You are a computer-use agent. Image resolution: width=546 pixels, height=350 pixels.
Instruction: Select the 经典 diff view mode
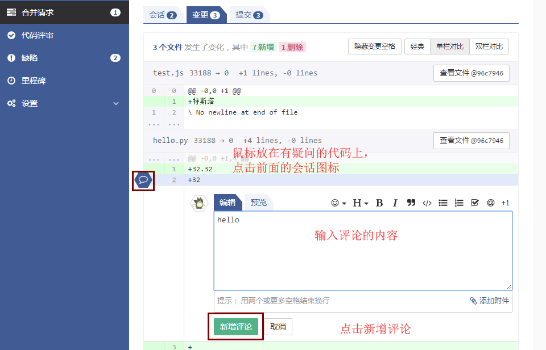point(417,47)
